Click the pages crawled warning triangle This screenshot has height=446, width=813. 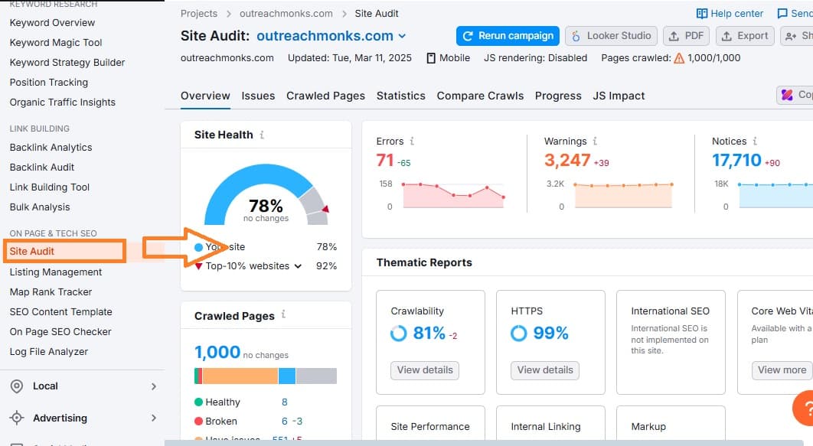(679, 58)
